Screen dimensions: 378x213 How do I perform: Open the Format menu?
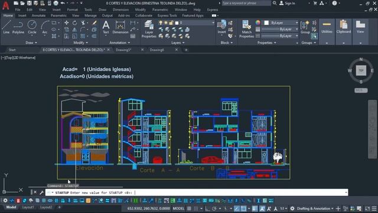coord(72,9)
